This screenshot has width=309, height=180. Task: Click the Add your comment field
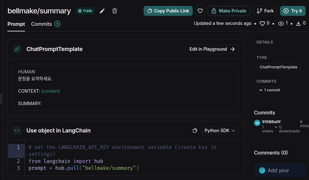(x=280, y=170)
